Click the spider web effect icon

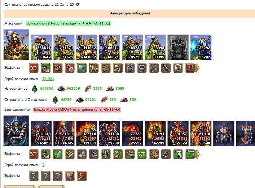[130, 68]
